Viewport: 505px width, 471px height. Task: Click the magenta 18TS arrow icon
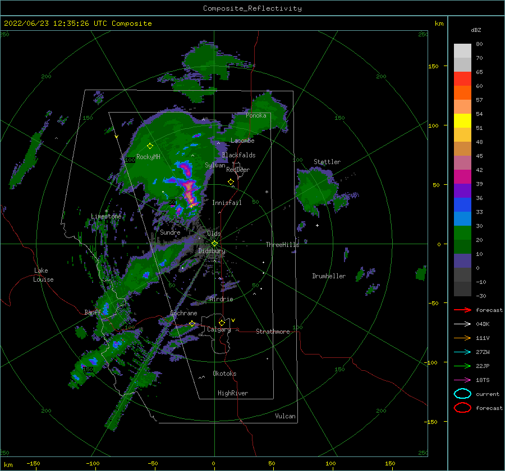pos(462,380)
